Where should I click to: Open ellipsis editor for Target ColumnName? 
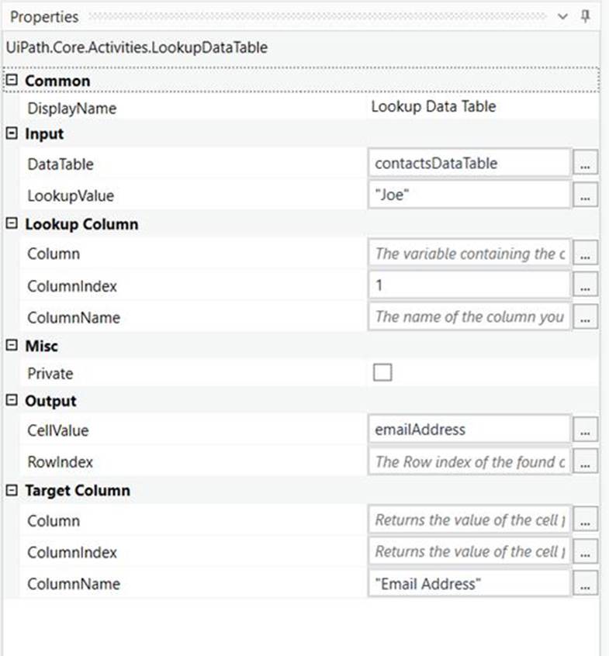586,584
